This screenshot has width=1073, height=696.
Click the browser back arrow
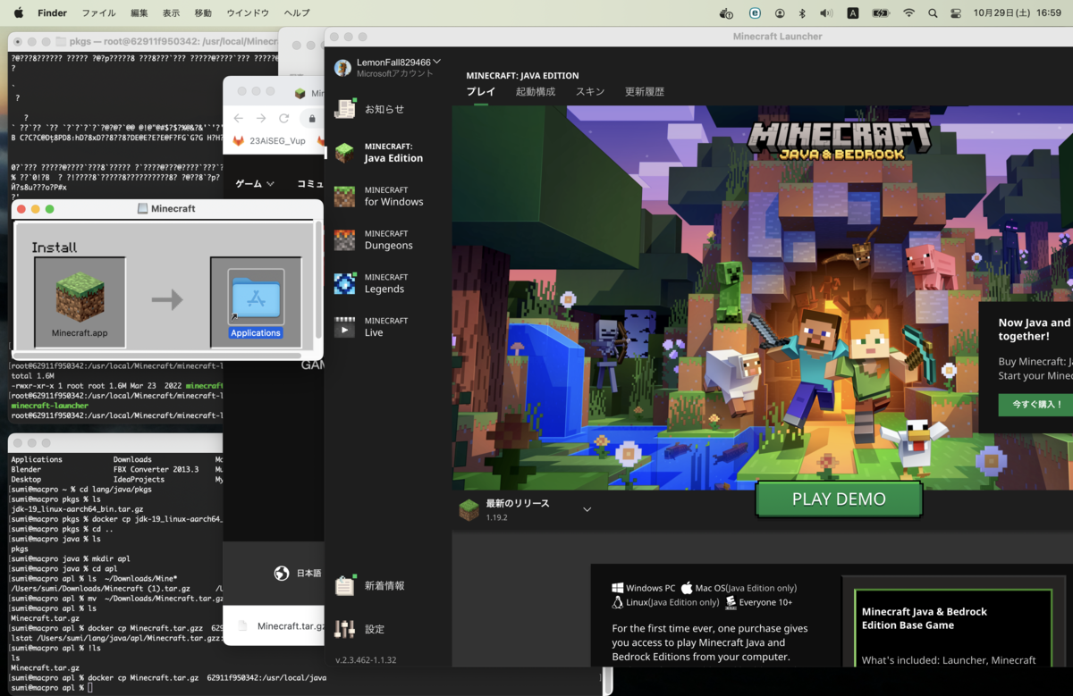[238, 118]
